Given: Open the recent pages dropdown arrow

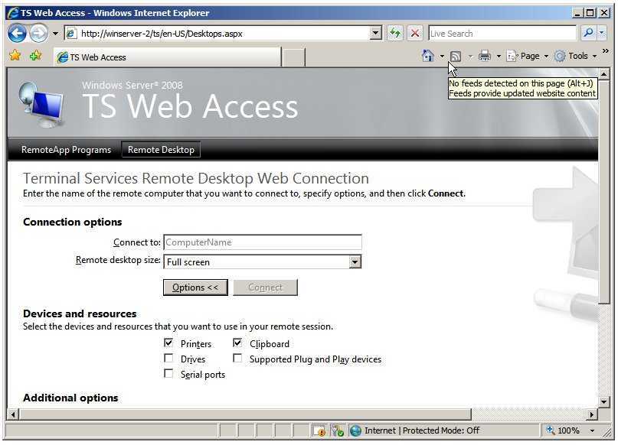Looking at the screenshot, I should tap(56, 34).
